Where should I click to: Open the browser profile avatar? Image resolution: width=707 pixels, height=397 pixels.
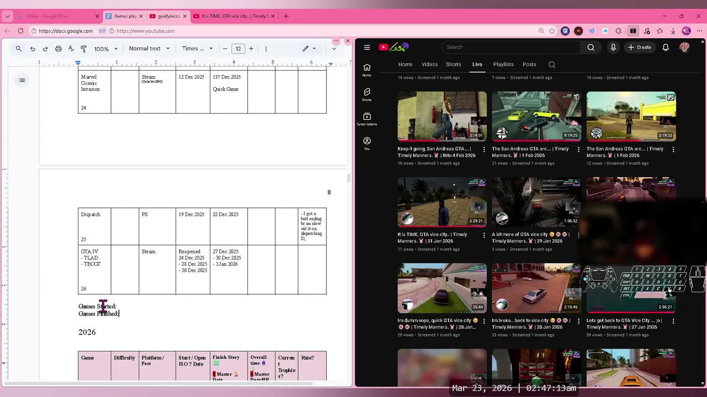(686, 31)
